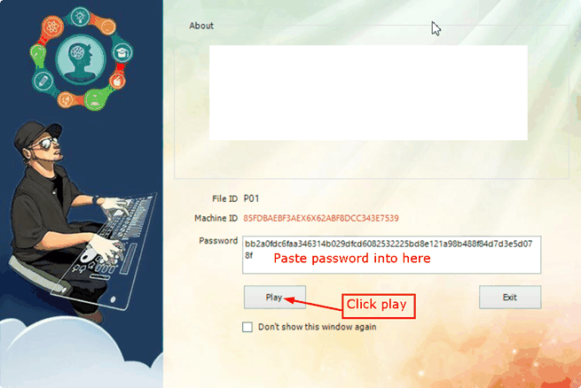Click the orange Machine ID value
Screen dimensions: 581x388
pyautogui.click(x=321, y=218)
